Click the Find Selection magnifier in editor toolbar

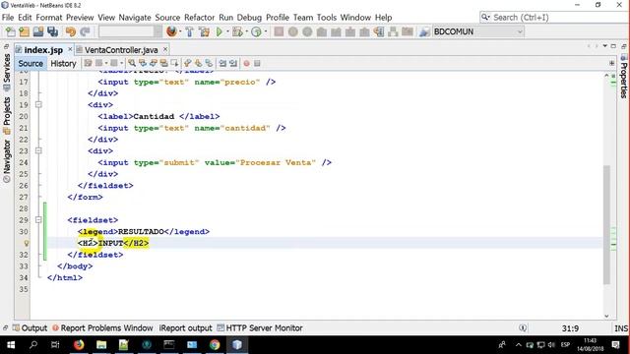click(131, 63)
